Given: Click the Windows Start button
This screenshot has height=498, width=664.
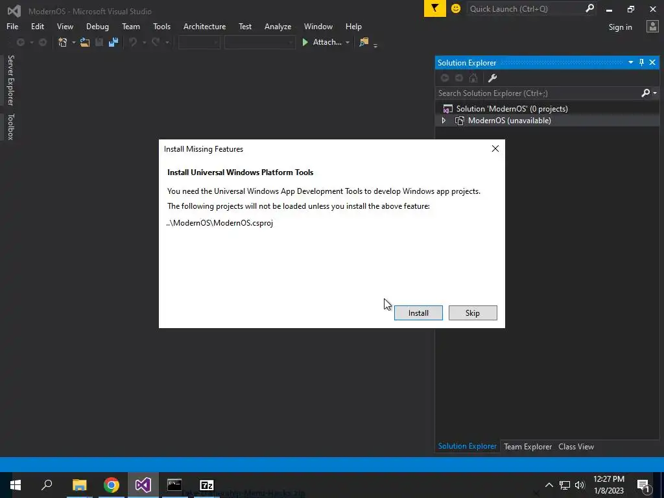Looking at the screenshot, I should [x=16, y=485].
